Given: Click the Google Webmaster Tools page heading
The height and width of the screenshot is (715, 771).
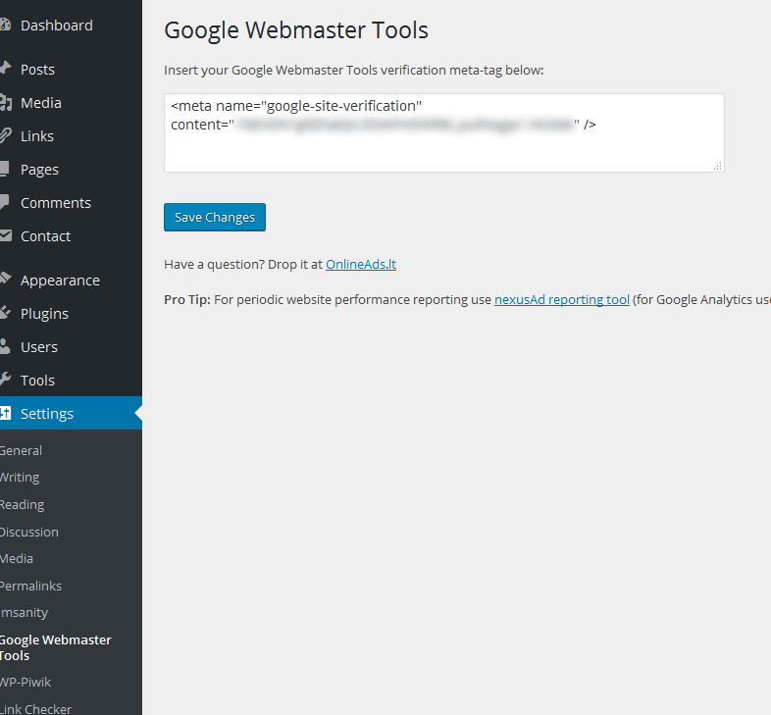Looking at the screenshot, I should 296,30.
